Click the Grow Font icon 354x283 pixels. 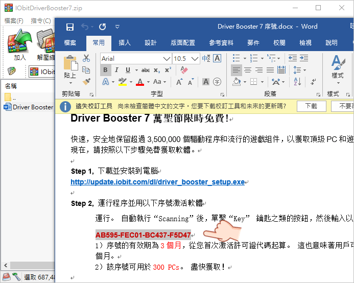tap(179, 82)
